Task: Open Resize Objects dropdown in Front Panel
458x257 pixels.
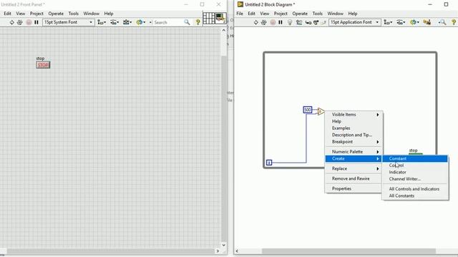Action: coord(127,22)
